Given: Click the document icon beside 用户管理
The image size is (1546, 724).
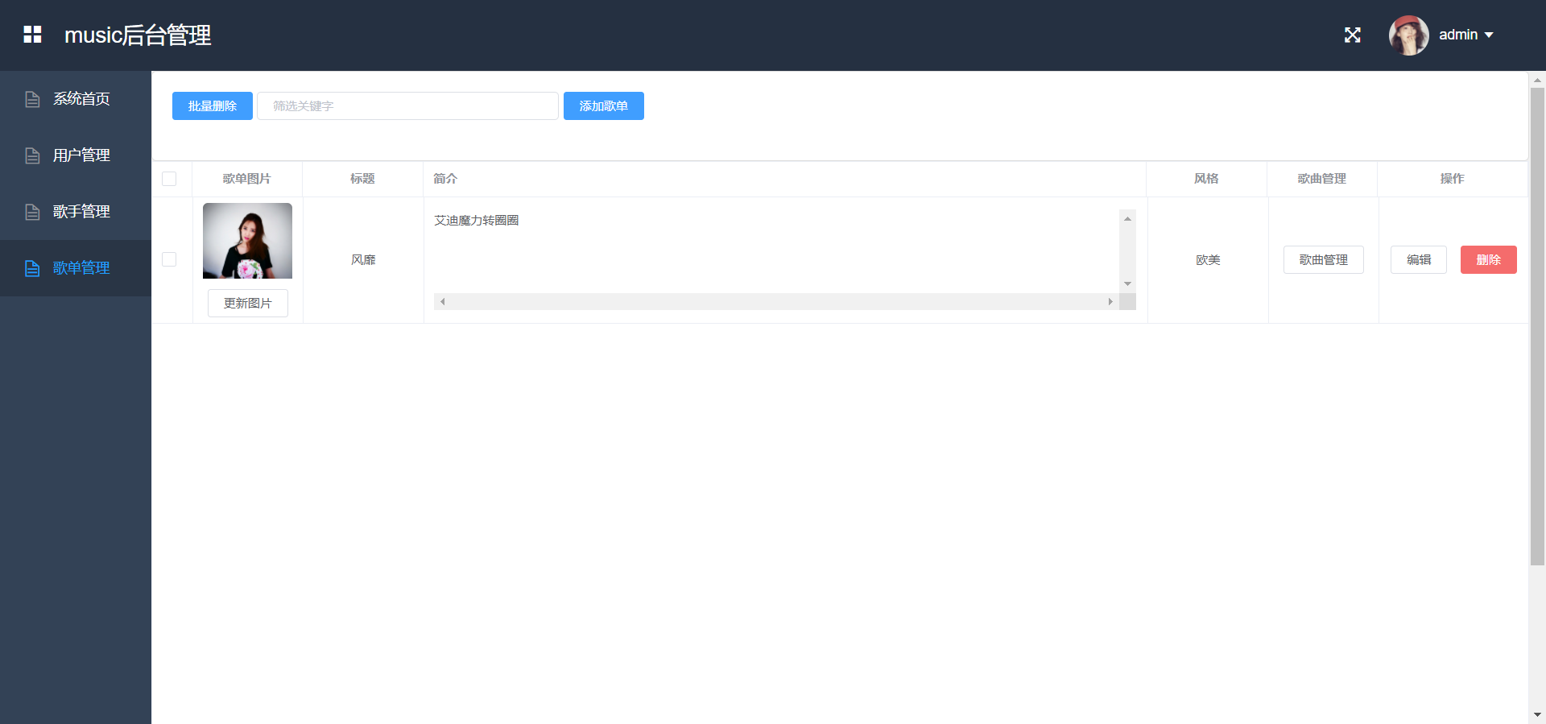Looking at the screenshot, I should [32, 155].
